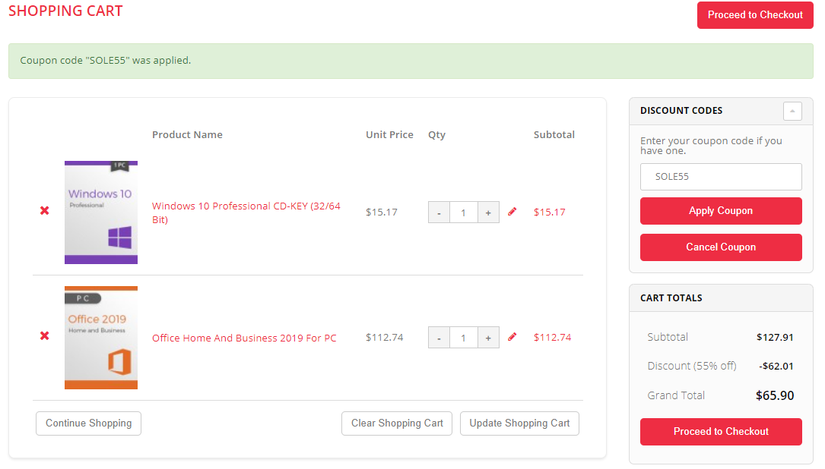This screenshot has height=469, width=825.
Task: Click Update Shopping Cart button
Action: (x=519, y=423)
